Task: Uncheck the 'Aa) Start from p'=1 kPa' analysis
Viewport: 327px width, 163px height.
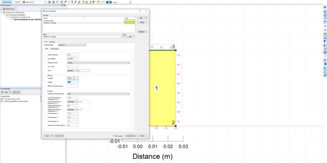Action: point(2,99)
